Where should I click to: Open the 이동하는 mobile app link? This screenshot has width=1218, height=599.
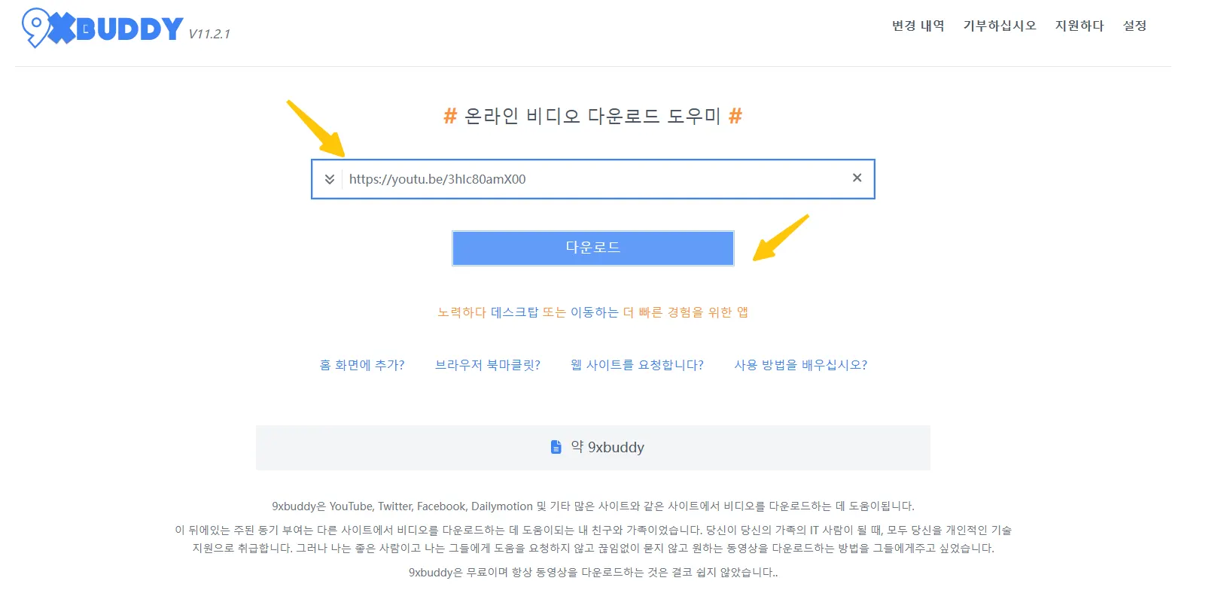coord(595,312)
